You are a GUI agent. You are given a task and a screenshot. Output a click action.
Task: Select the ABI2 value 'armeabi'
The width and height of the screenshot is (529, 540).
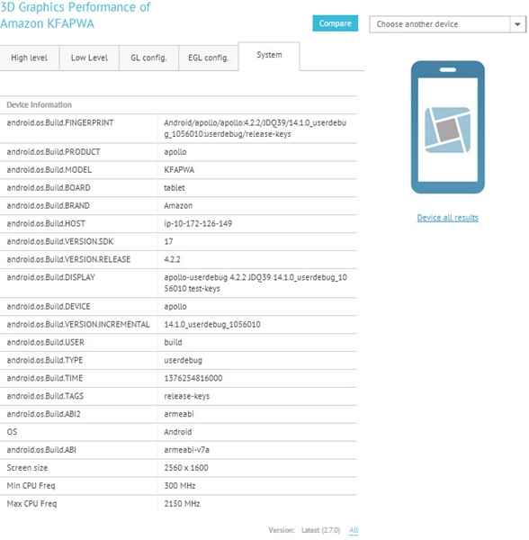[x=179, y=414]
